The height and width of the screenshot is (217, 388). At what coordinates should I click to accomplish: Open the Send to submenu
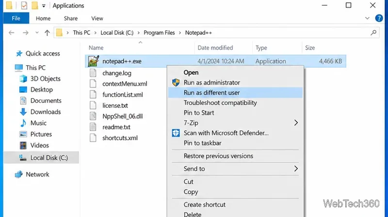235,169
